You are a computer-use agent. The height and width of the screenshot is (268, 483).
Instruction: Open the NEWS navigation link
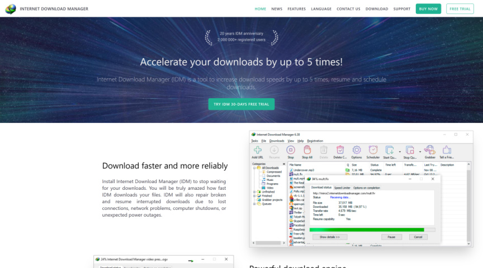(277, 9)
